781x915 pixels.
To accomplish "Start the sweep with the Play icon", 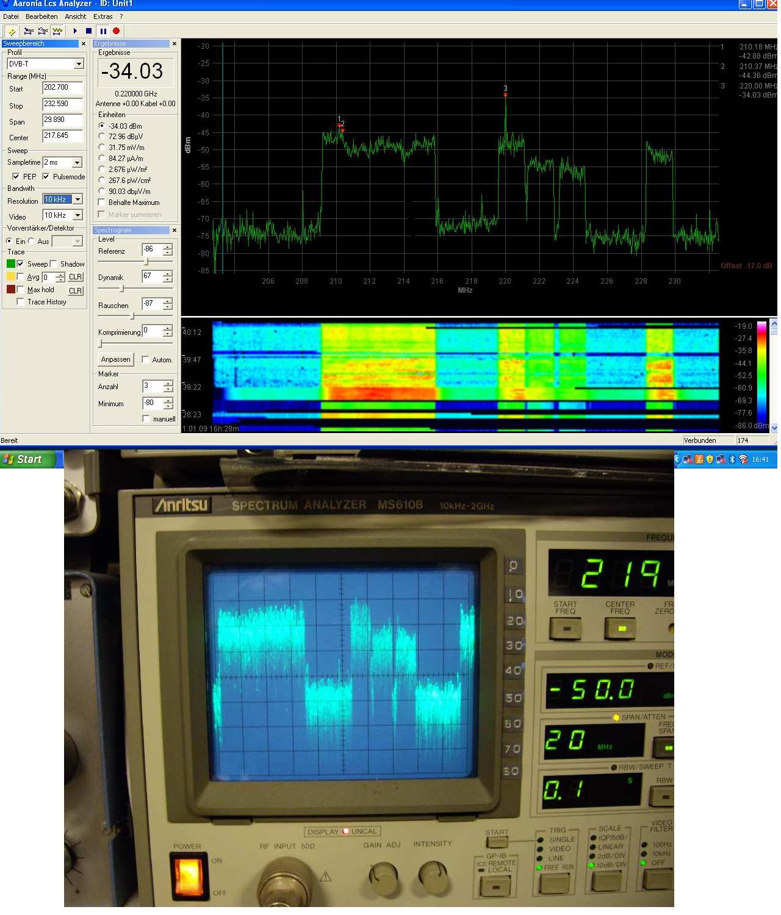I will [x=75, y=30].
